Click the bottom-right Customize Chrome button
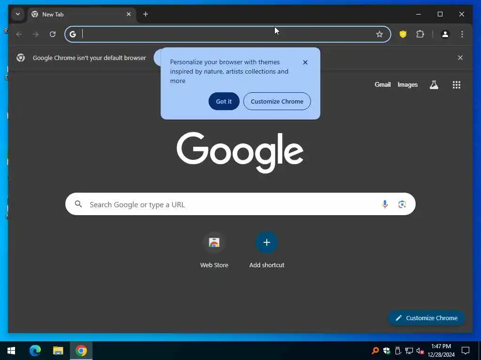The image size is (481, 360). tap(427, 318)
